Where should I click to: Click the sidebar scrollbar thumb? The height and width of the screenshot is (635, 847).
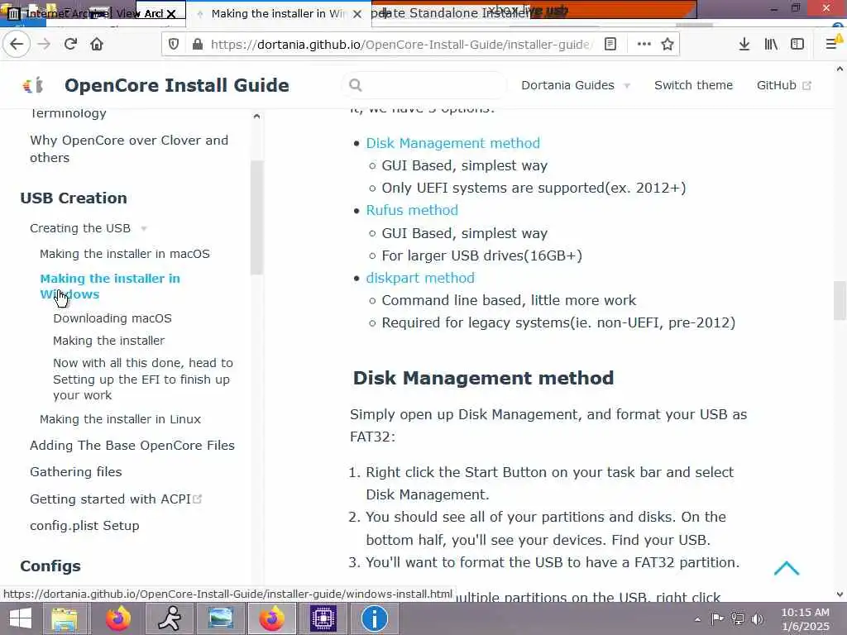(x=256, y=217)
